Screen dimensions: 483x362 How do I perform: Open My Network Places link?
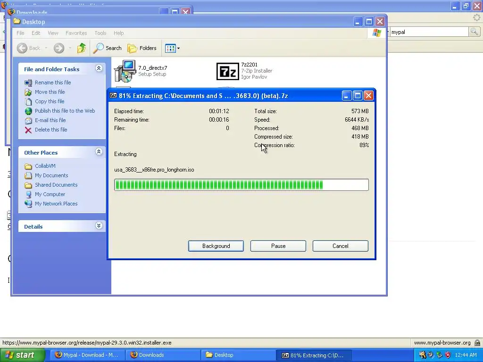56,204
